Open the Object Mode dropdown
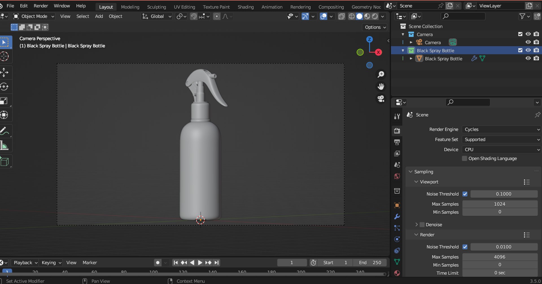Image resolution: width=542 pixels, height=284 pixels. (x=34, y=16)
